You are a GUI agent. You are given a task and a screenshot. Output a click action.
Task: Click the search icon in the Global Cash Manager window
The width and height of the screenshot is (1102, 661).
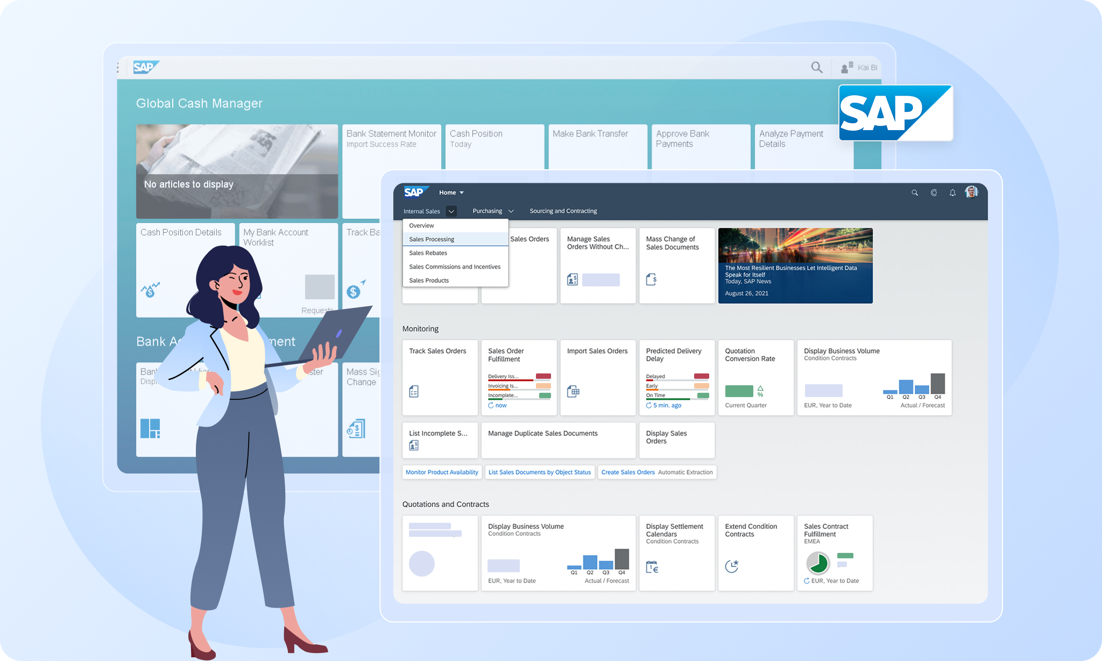pos(817,67)
